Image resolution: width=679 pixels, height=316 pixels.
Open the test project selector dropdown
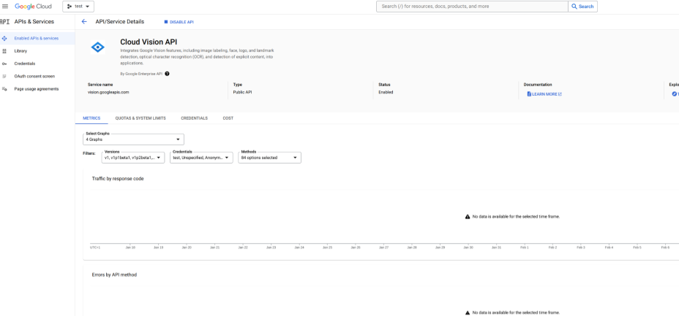click(x=78, y=7)
